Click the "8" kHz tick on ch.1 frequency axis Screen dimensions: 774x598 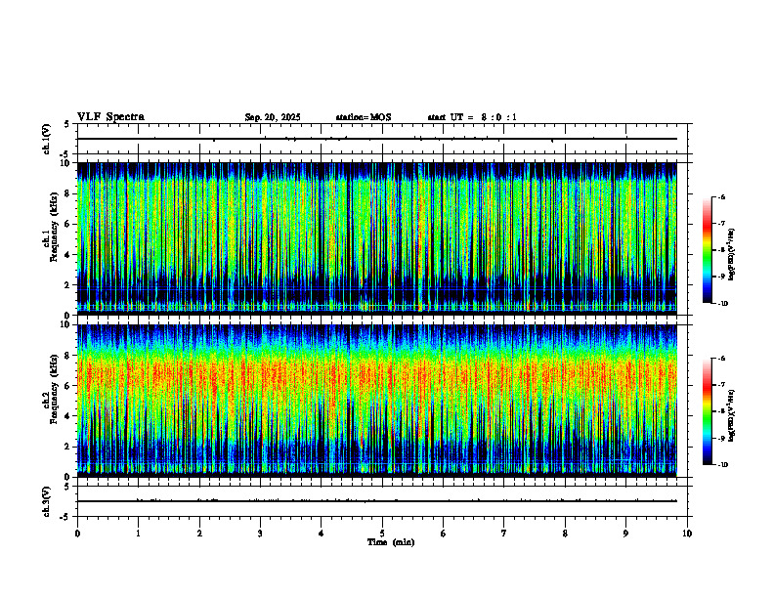(68, 193)
